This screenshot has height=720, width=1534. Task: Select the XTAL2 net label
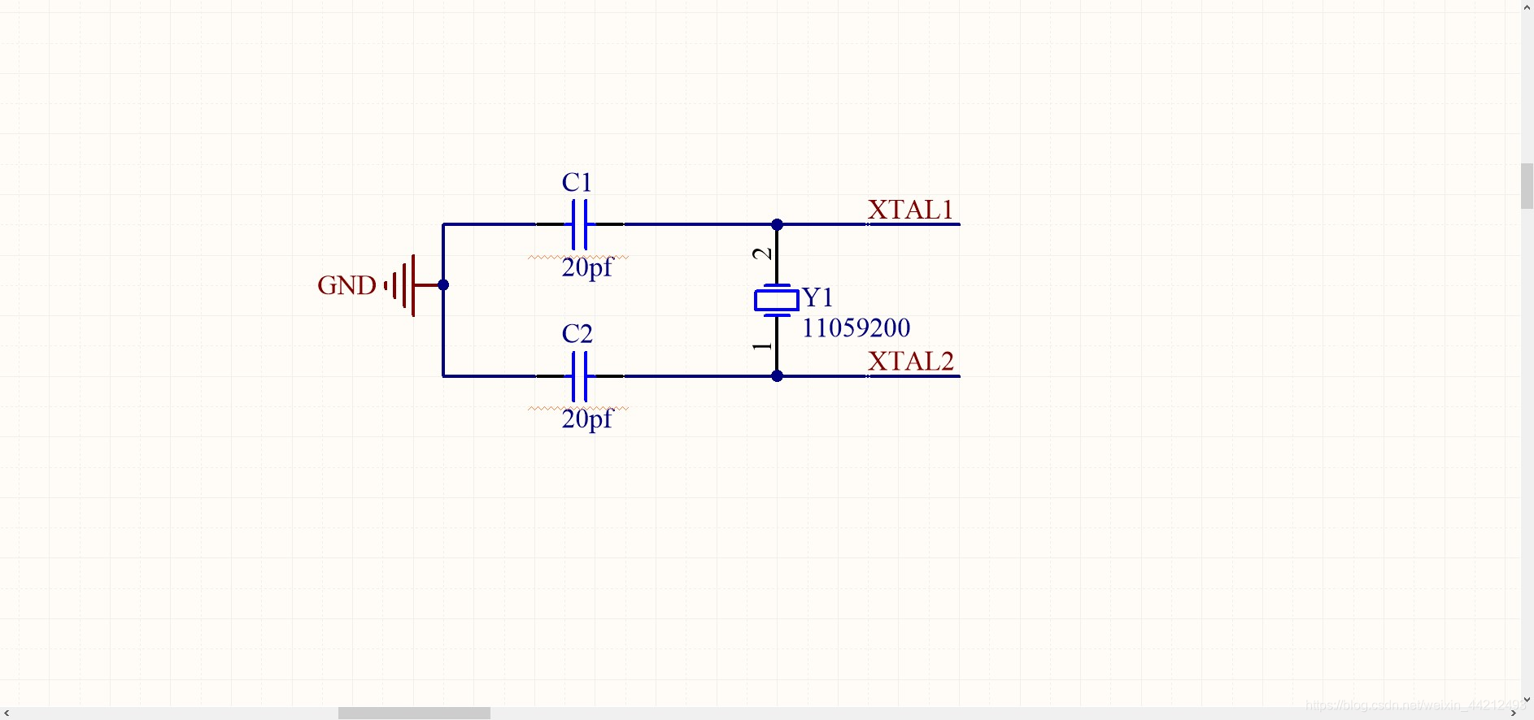pos(911,361)
